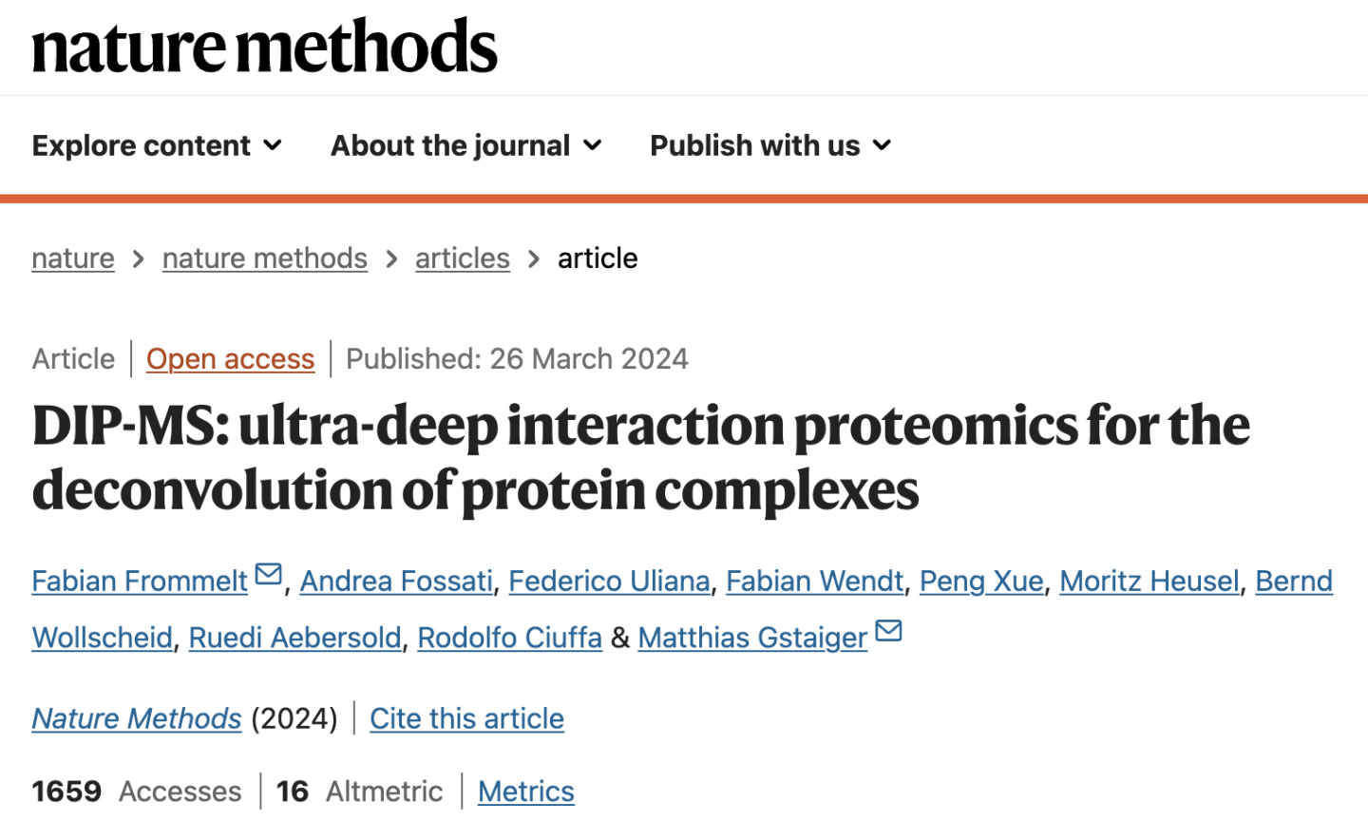Viewport: 1368px width, 840px height.
Task: Navigate to the articles breadcrumb
Action: click(462, 258)
